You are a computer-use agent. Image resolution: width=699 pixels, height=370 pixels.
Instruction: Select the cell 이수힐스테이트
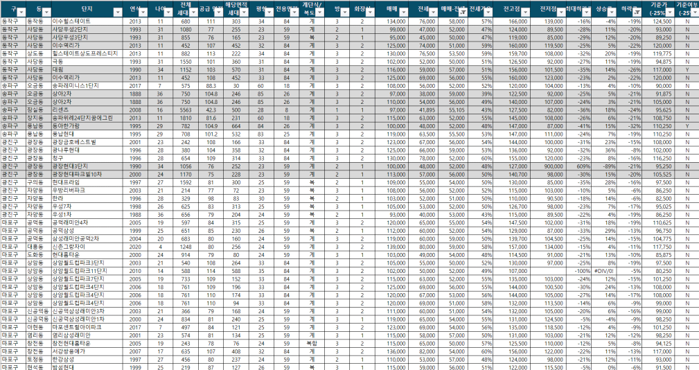[87, 21]
